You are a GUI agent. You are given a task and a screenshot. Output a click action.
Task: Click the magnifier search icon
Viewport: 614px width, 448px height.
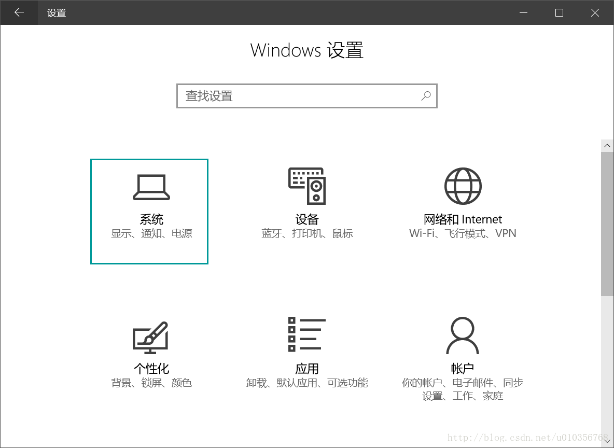point(426,95)
